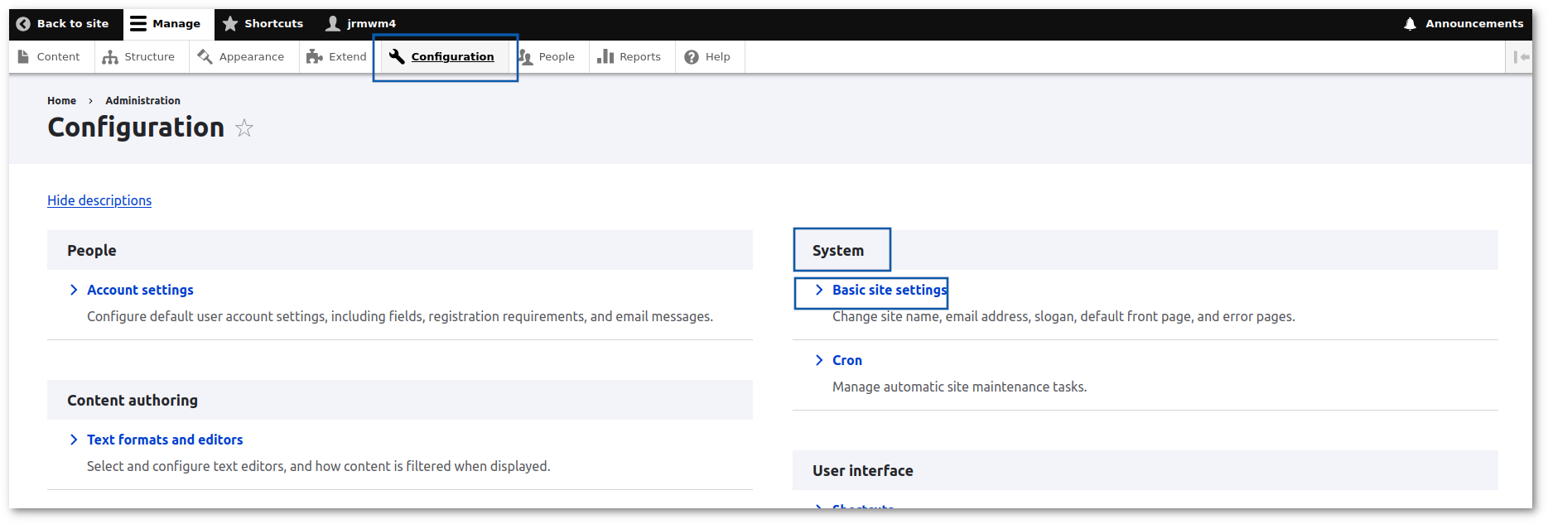Click the People icon in admin menu
The height and width of the screenshot is (524, 1548).
coord(525,57)
